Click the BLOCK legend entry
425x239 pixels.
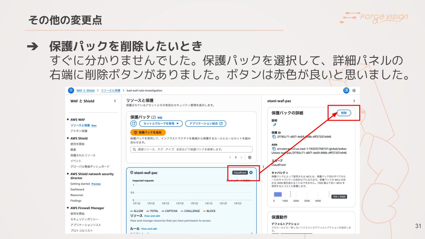click(209, 211)
